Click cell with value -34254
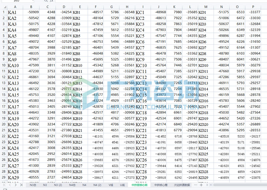Viewport: 267px width, 190px height. click(64, 12)
